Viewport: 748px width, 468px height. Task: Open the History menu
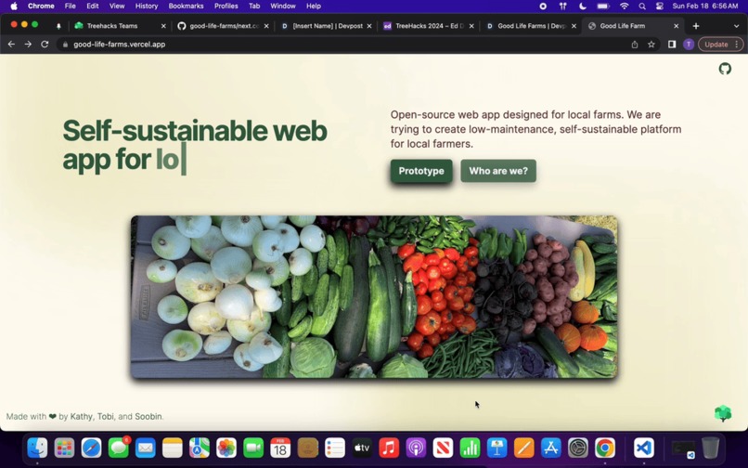pyautogui.click(x=147, y=6)
